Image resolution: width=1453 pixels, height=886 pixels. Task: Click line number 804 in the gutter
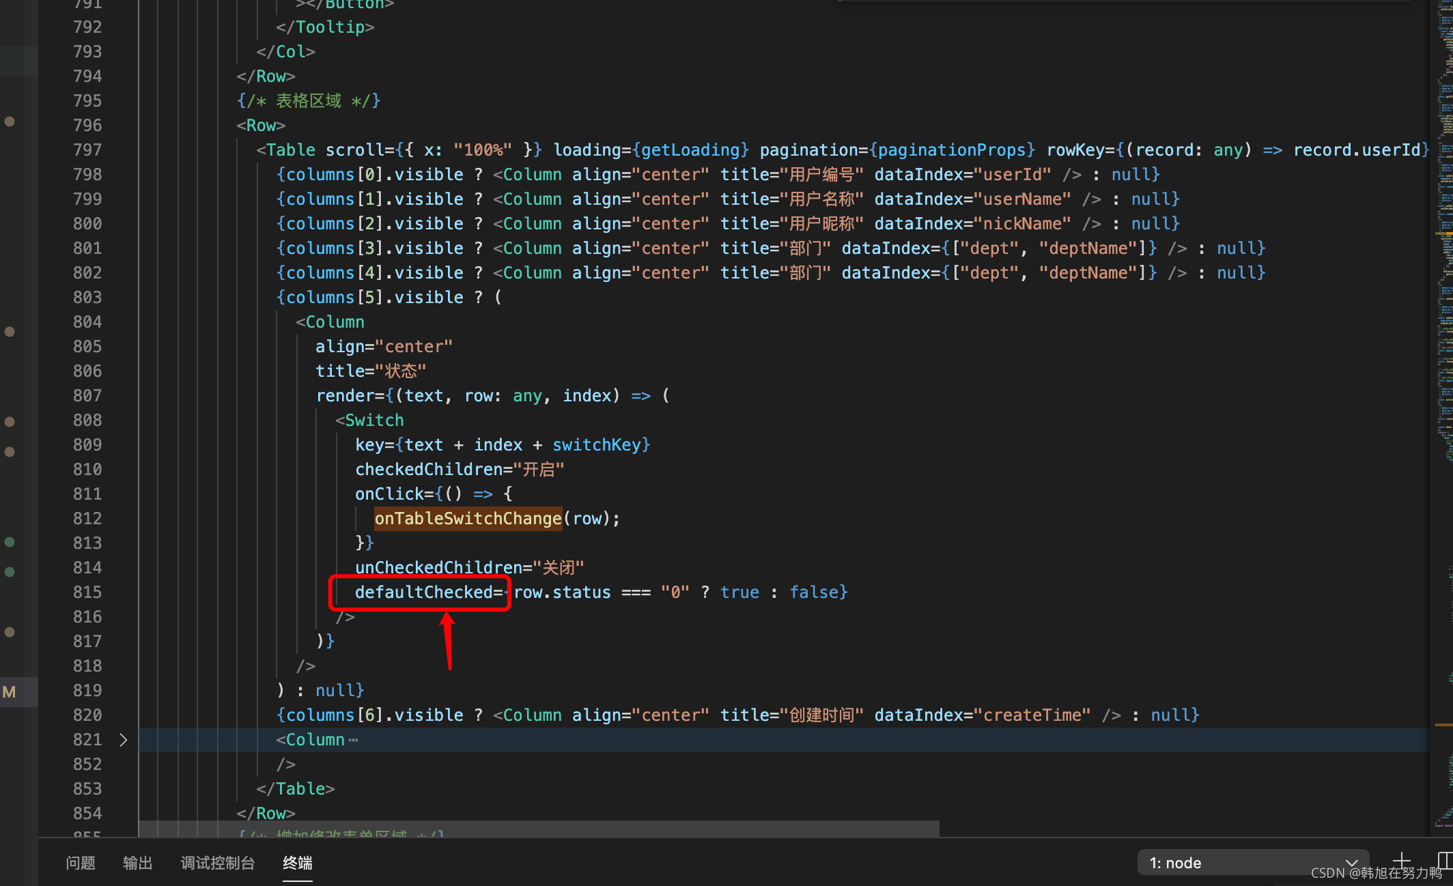(87, 322)
